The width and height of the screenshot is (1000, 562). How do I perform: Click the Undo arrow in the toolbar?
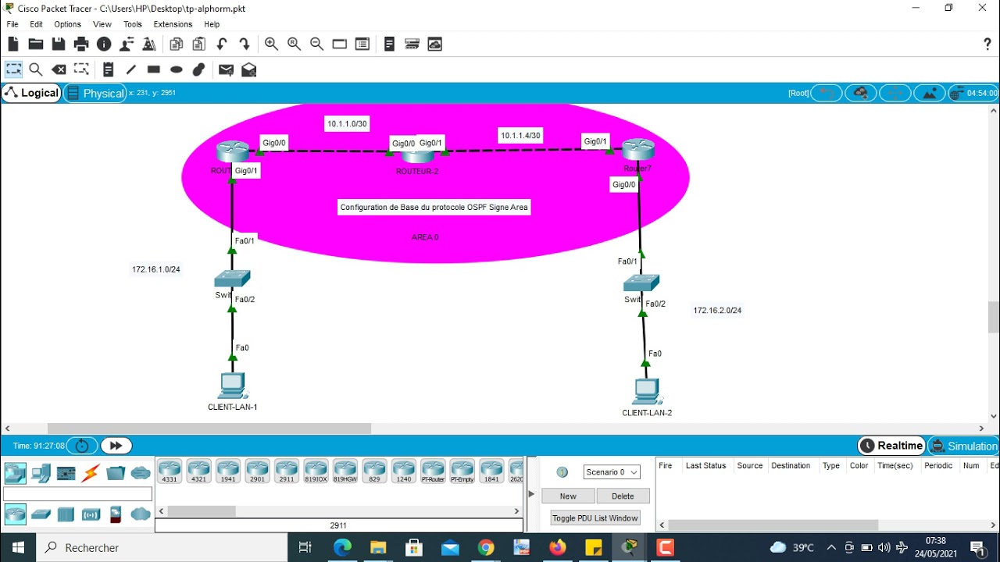coord(222,44)
